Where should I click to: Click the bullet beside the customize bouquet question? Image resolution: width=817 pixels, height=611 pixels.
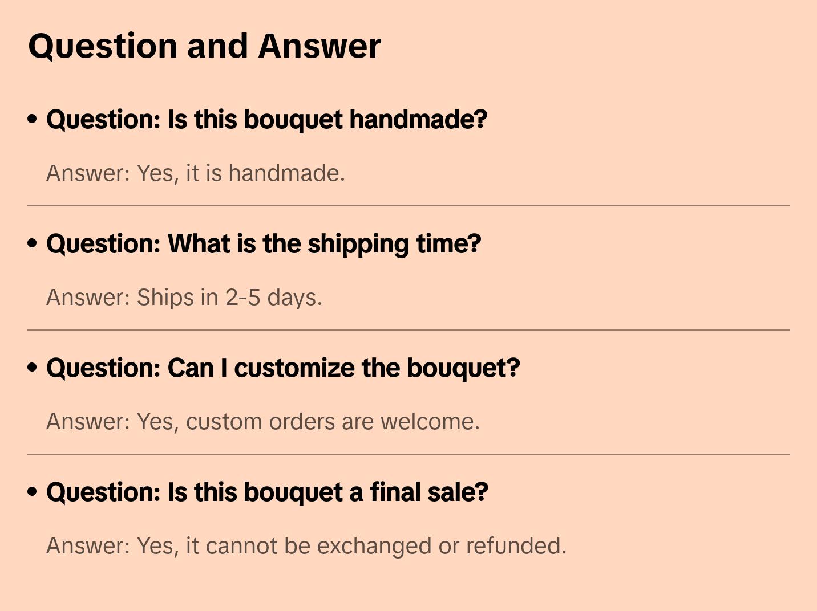(x=33, y=368)
